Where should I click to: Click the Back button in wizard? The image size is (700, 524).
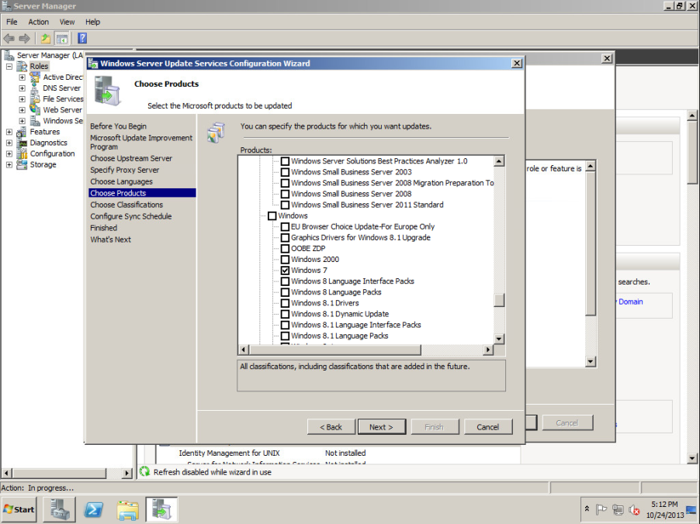tap(331, 427)
